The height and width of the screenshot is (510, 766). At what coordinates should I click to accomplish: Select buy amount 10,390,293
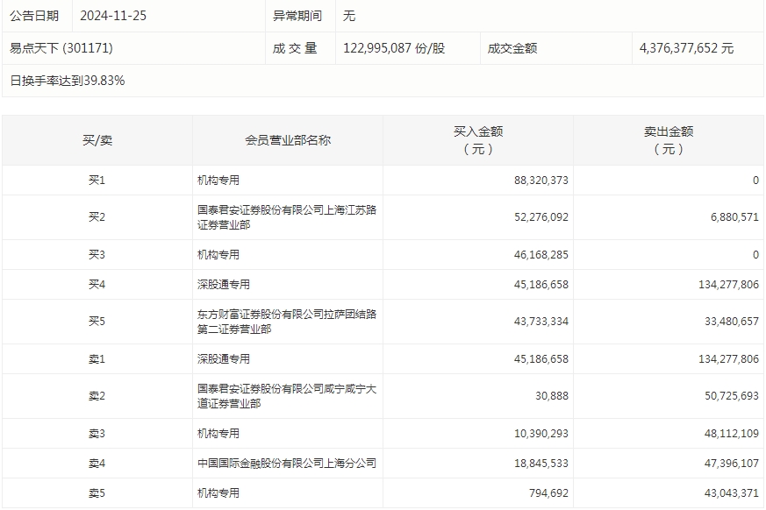pos(540,434)
